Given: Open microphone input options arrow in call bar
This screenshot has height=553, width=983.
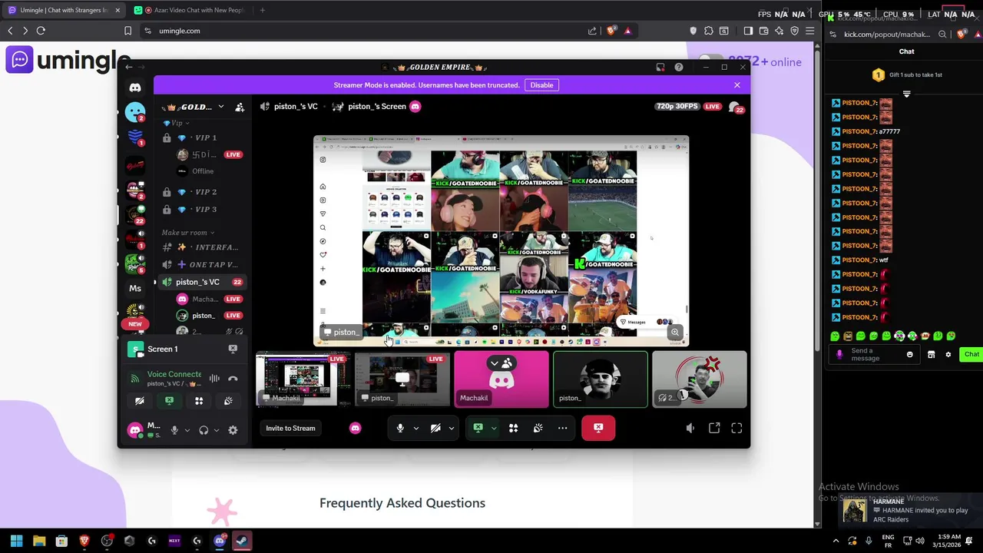Looking at the screenshot, I should [416, 429].
